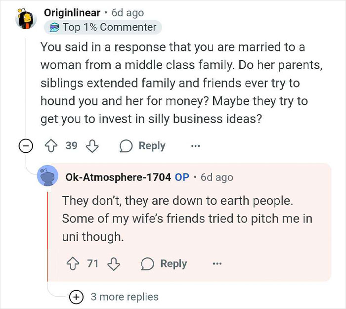Open more options on Originlinear's comment
Viewport: 346px width, 309px height.
click(x=196, y=146)
